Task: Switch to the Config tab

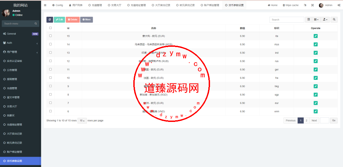Action: point(58,5)
